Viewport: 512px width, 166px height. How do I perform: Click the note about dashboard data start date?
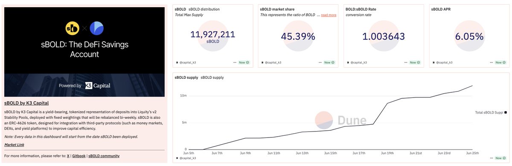pyautogui.click(x=71, y=137)
